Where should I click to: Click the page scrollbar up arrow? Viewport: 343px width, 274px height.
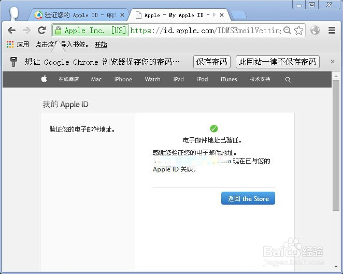pyautogui.click(x=336, y=76)
